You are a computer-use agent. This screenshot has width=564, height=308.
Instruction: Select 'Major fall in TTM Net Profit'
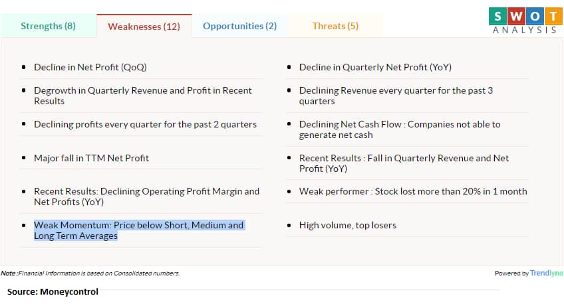click(x=91, y=158)
